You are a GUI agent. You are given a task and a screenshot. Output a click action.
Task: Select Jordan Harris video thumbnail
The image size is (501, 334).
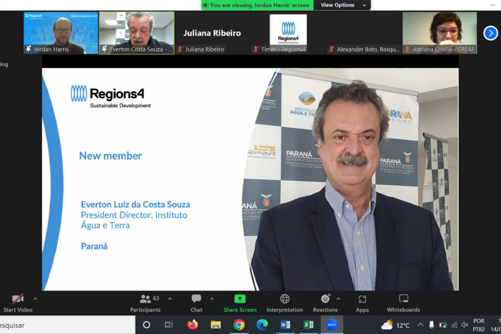tap(61, 33)
